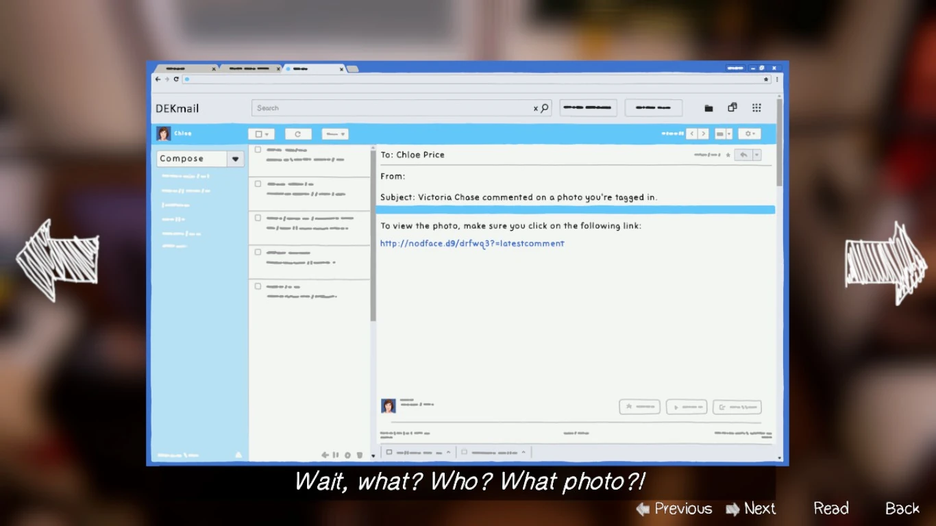Screen dimensions: 936x526
Task: Close the first browser tab
Action: click(214, 69)
